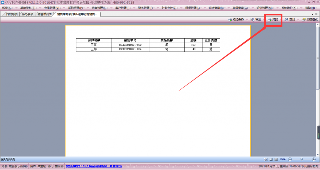The height and width of the screenshot is (170, 320).
Task: Open the 打印任务 print tasks button
Action: 236,20
